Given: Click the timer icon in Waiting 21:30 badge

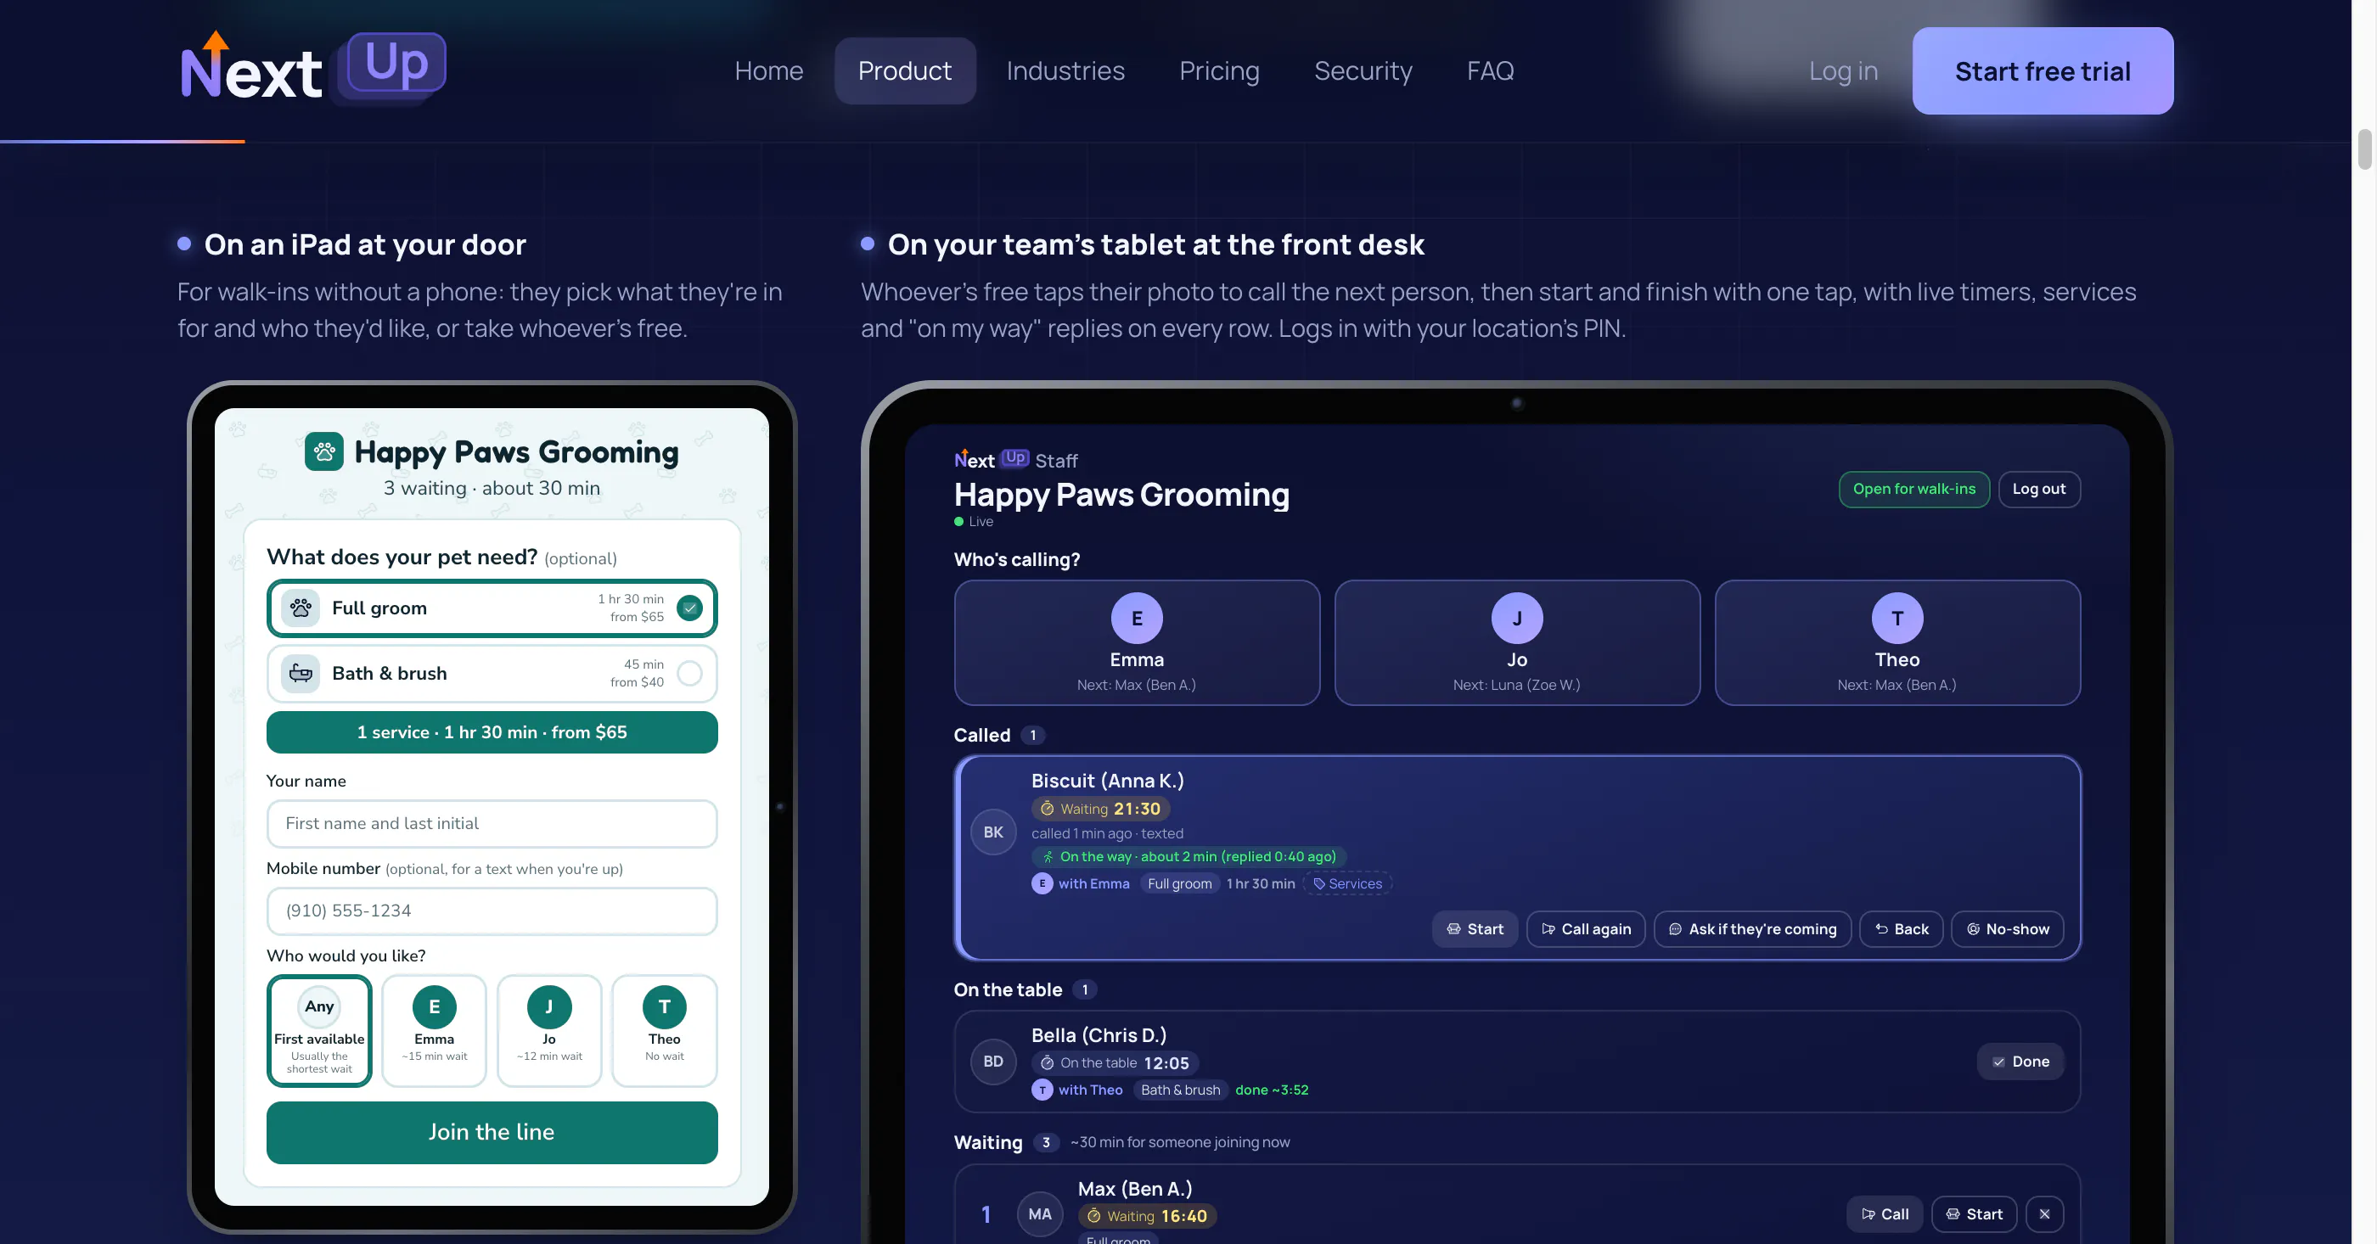Looking at the screenshot, I should [x=1048, y=809].
